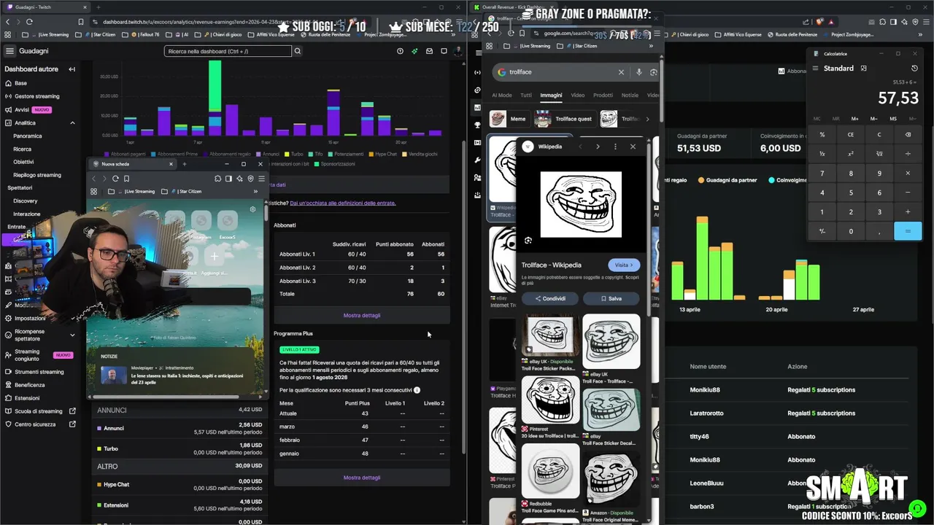Viewport: 934px width, 525px height.
Task: Open the Twitch dashboard help icon
Action: pos(400,51)
